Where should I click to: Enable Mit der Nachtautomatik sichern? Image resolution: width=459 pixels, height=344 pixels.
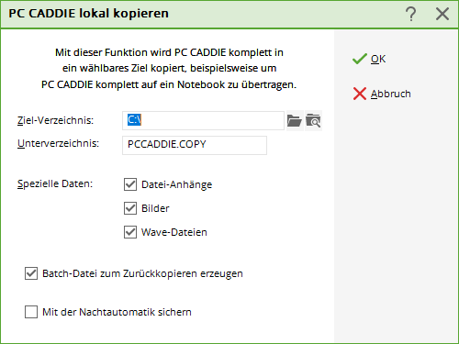click(x=31, y=312)
